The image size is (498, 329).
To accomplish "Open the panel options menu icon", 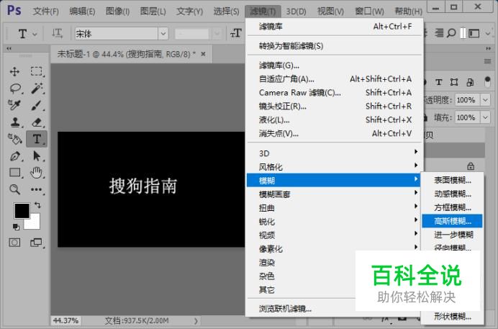I will pos(487,61).
